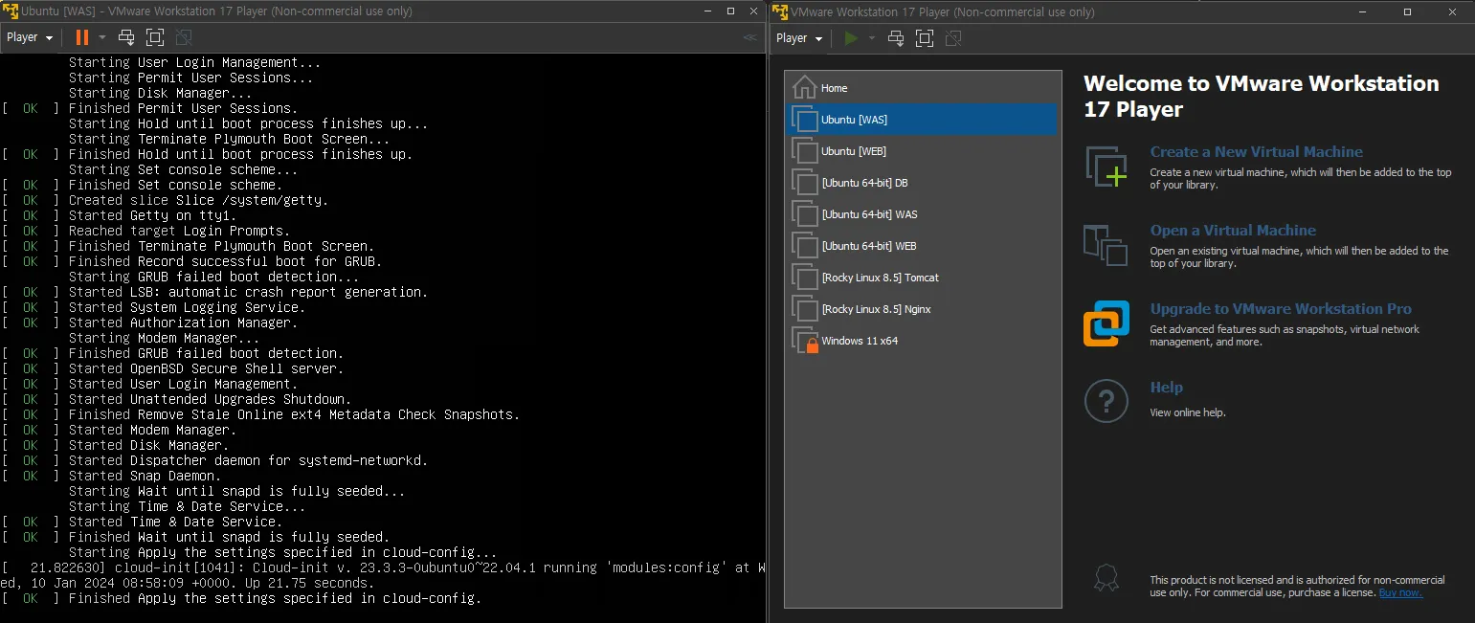Open Player menu in the library window

(x=799, y=38)
